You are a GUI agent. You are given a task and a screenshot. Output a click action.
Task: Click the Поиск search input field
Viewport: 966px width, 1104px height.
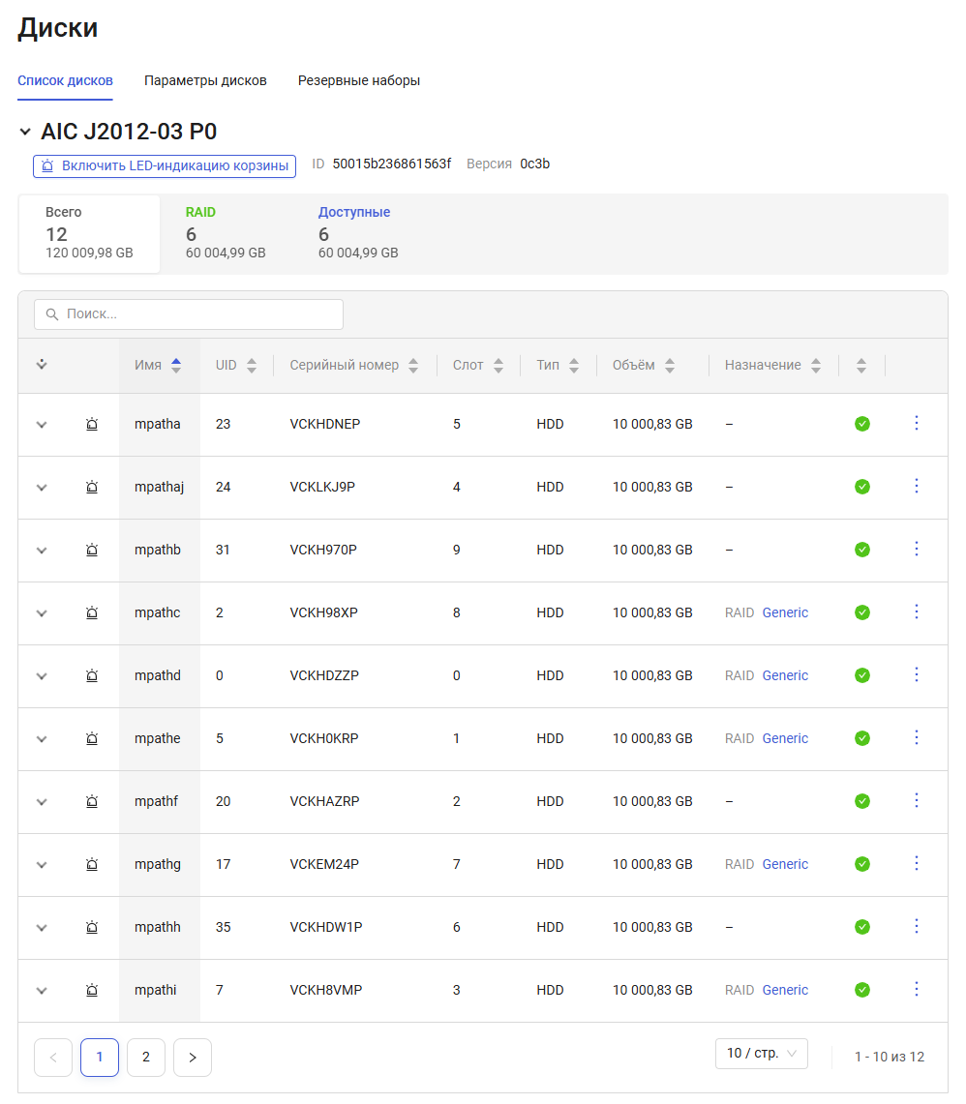[189, 314]
